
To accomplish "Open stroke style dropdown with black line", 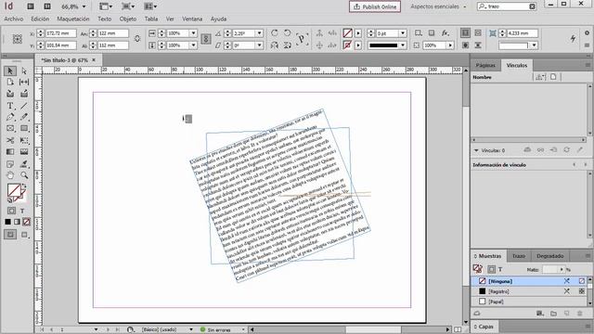I will coord(403,45).
